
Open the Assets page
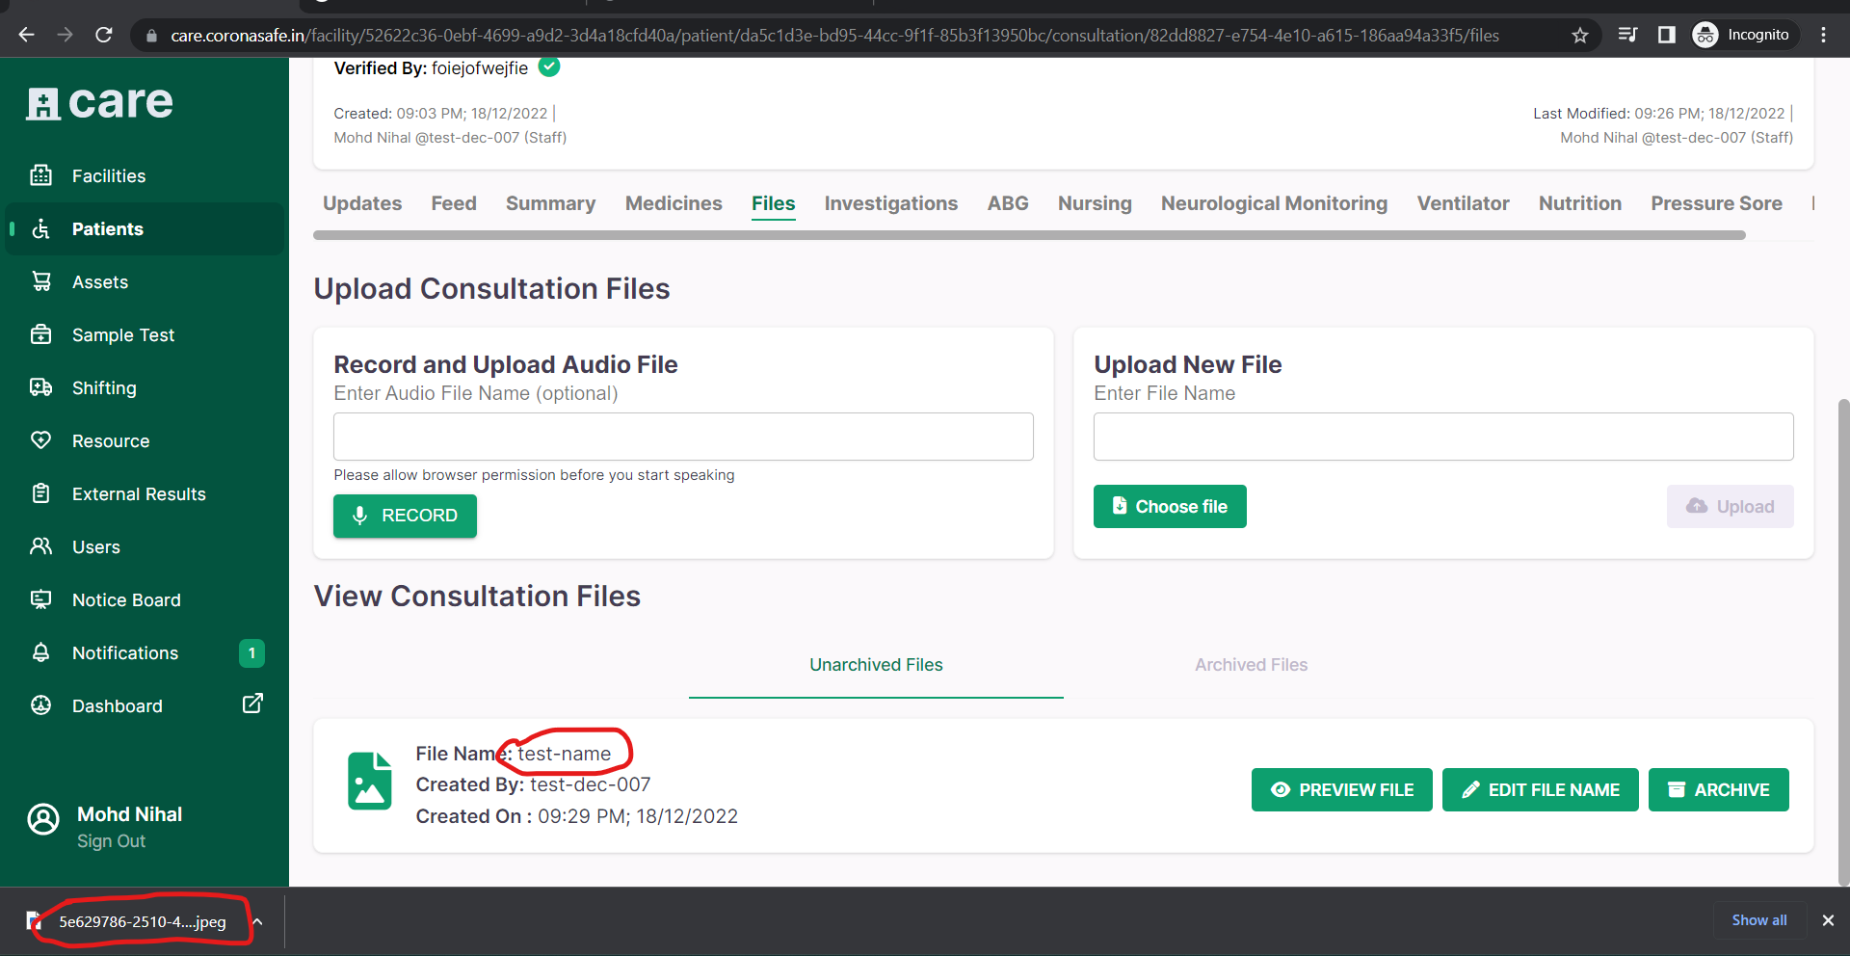(x=100, y=281)
